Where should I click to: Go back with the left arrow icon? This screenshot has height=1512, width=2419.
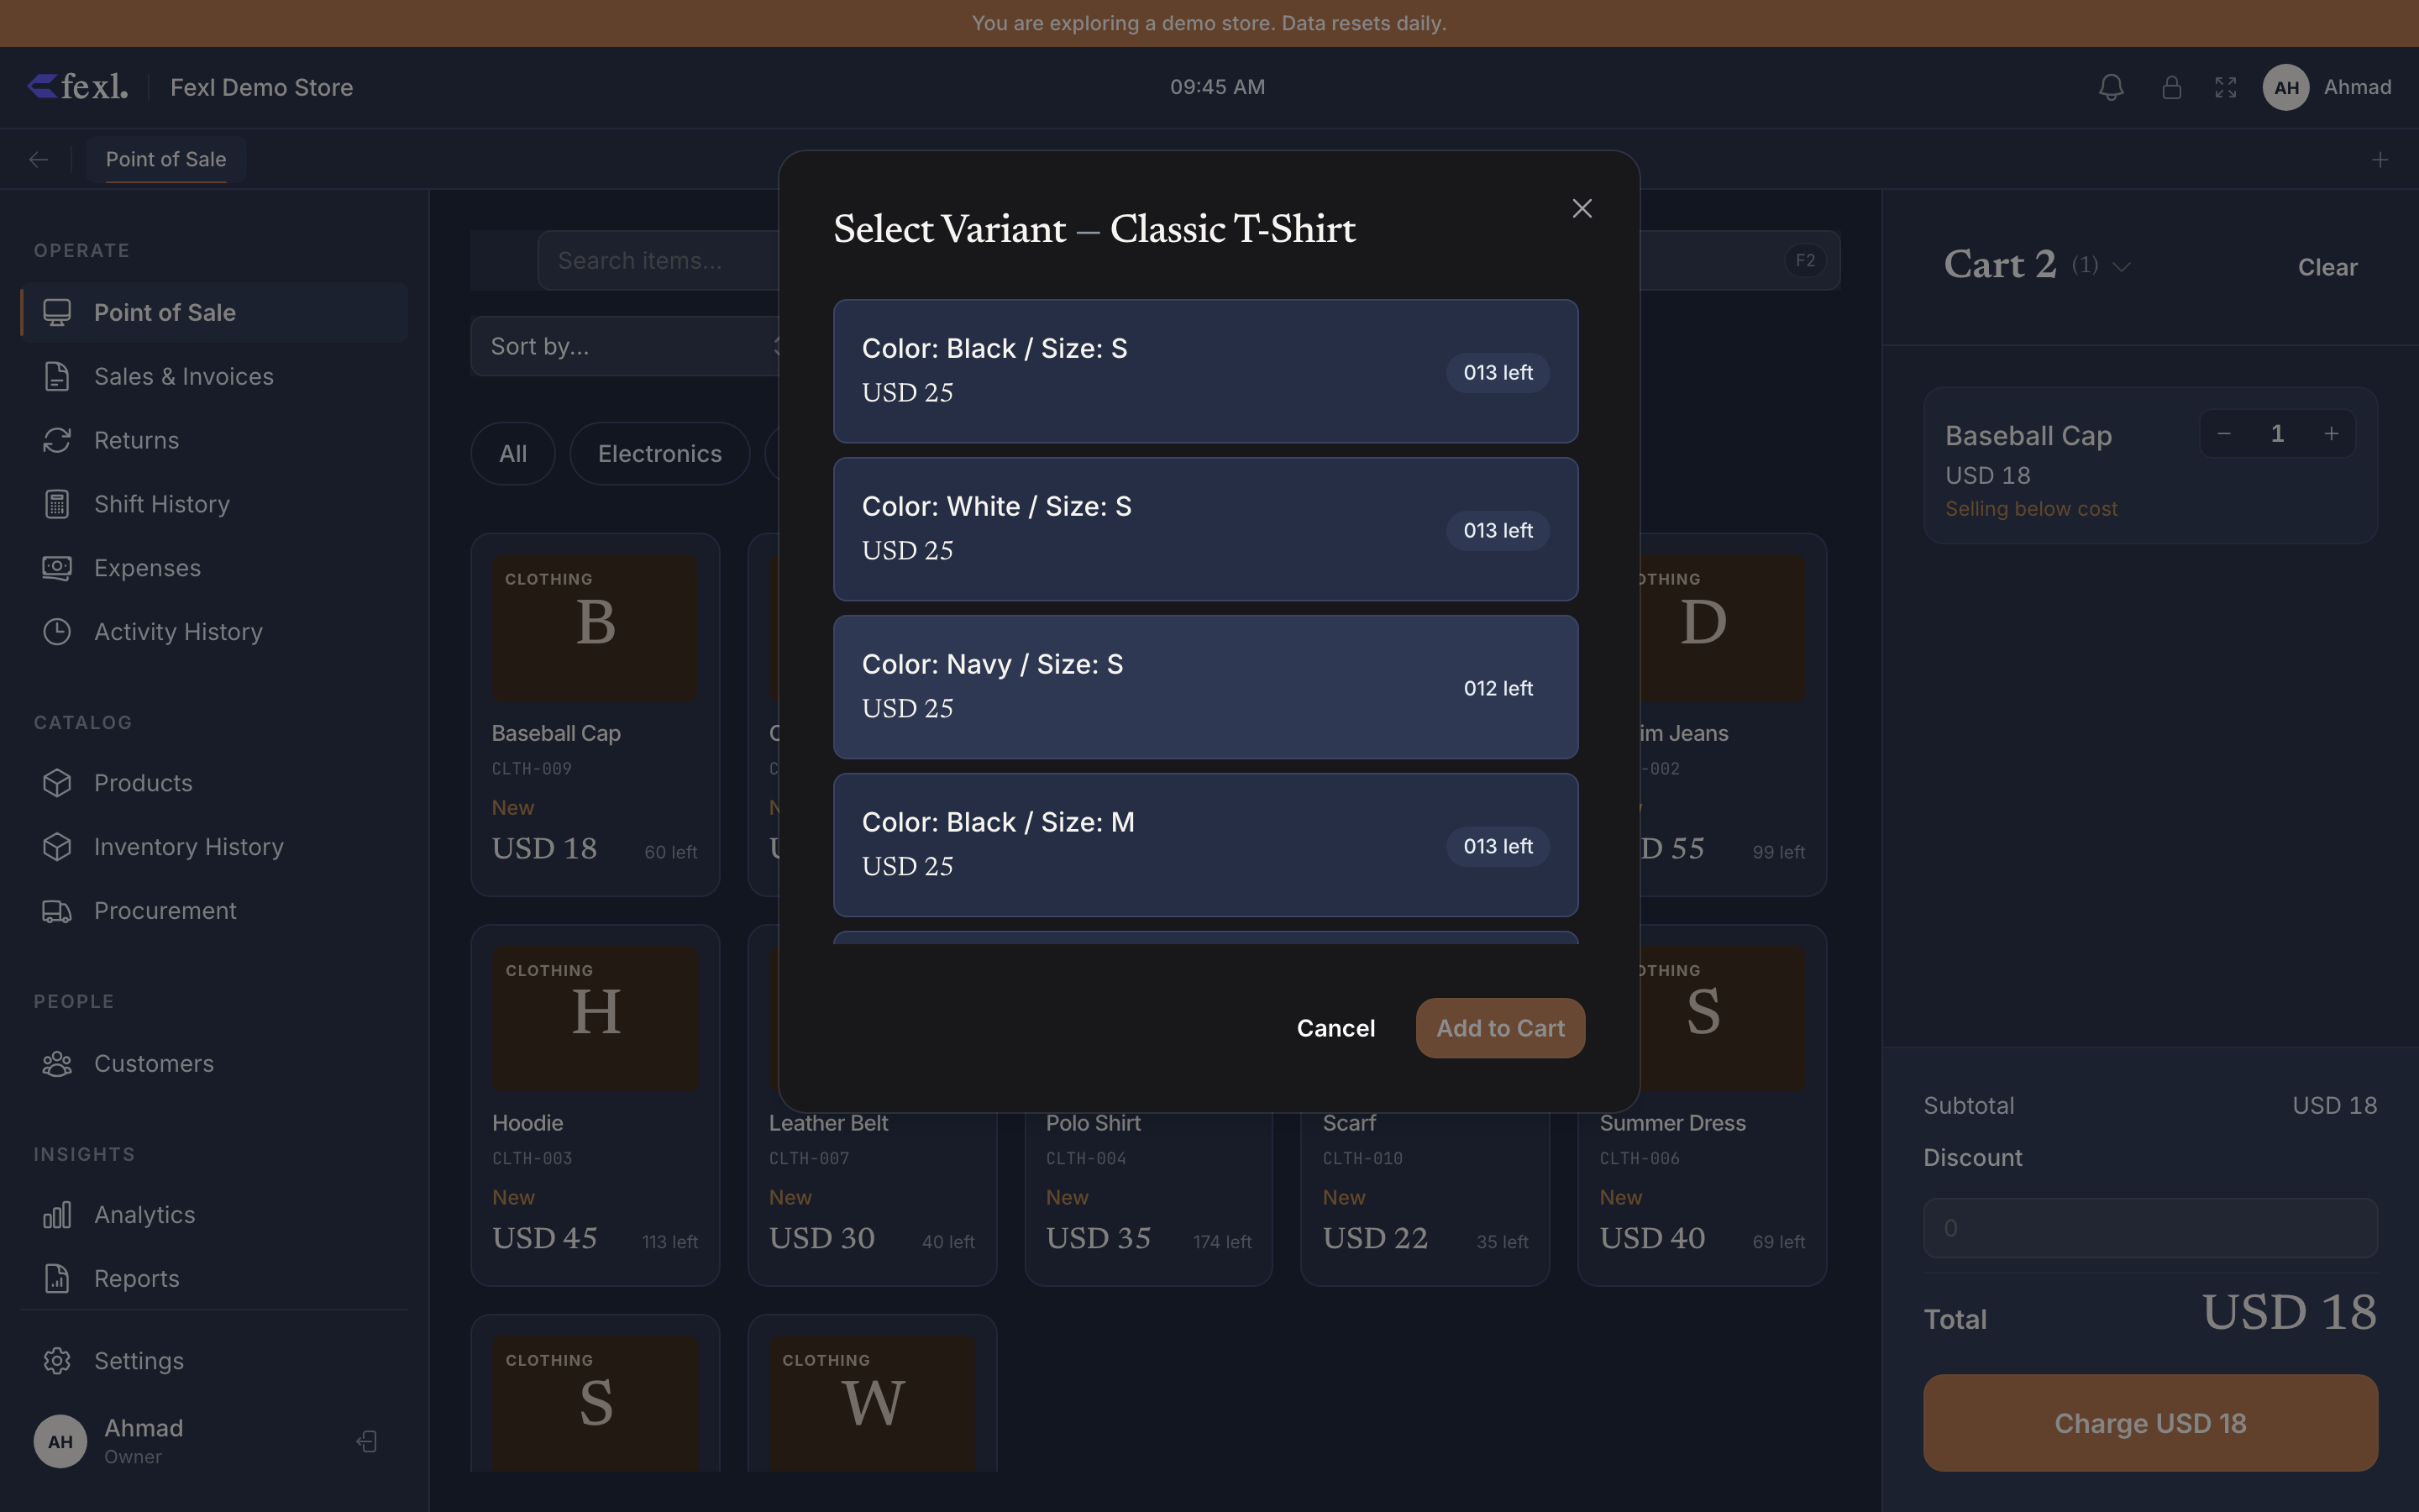point(39,159)
